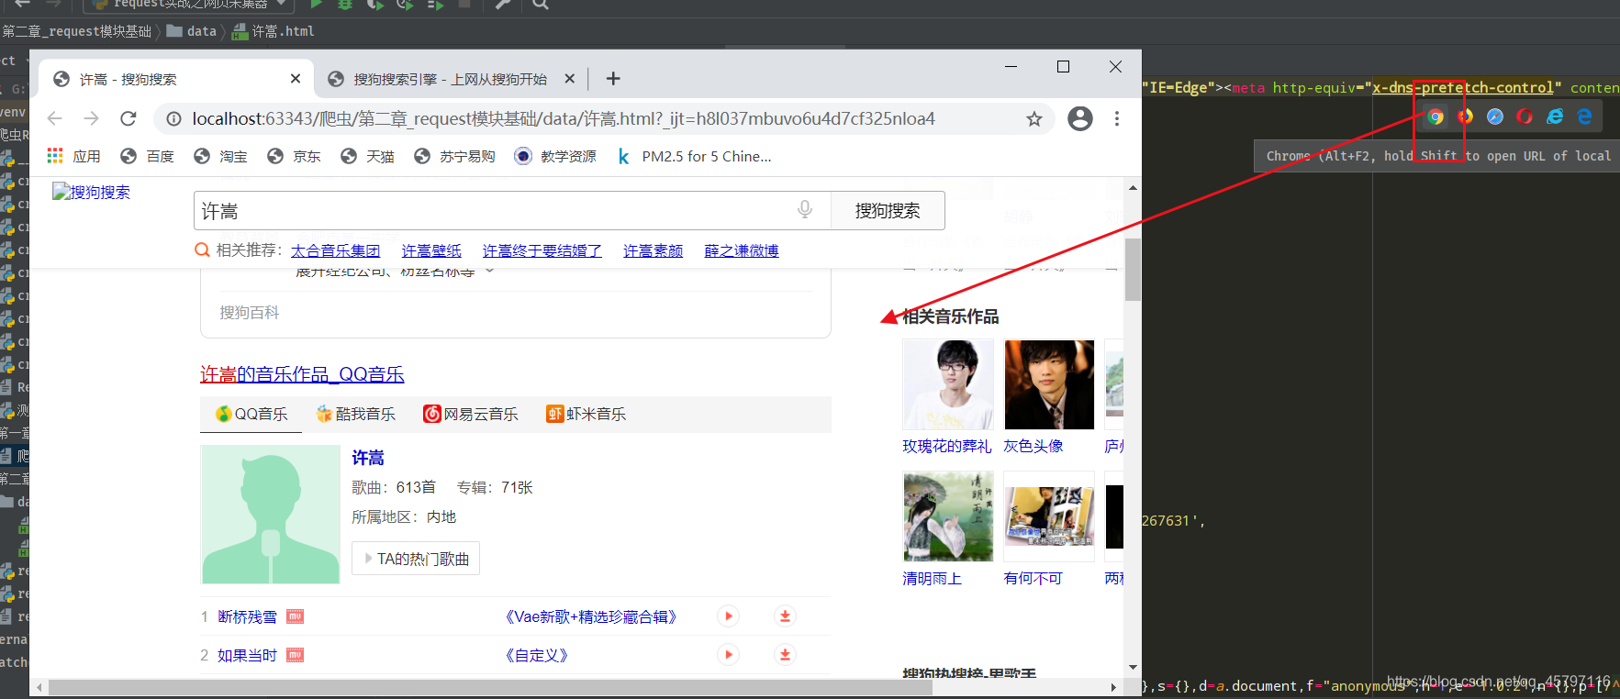Viewport: 1620px width, 699px height.
Task: Open page in Opera from PyCharm browser popup
Action: (x=1525, y=116)
